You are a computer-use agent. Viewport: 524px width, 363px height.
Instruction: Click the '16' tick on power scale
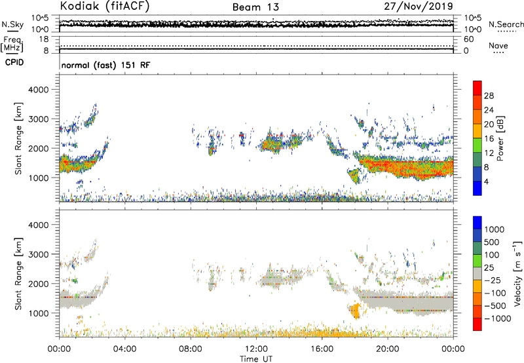point(489,139)
